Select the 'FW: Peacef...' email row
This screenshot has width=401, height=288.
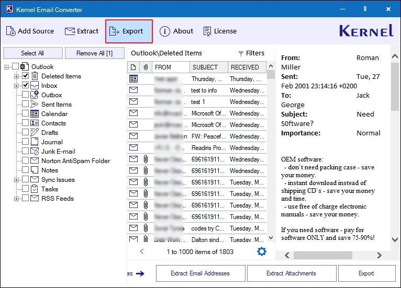pyautogui.click(x=197, y=136)
